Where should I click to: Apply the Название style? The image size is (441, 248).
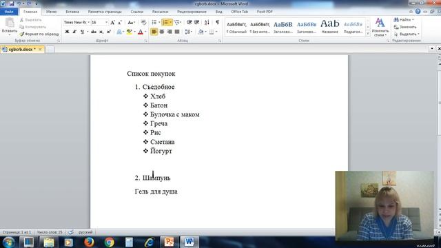pos(330,28)
